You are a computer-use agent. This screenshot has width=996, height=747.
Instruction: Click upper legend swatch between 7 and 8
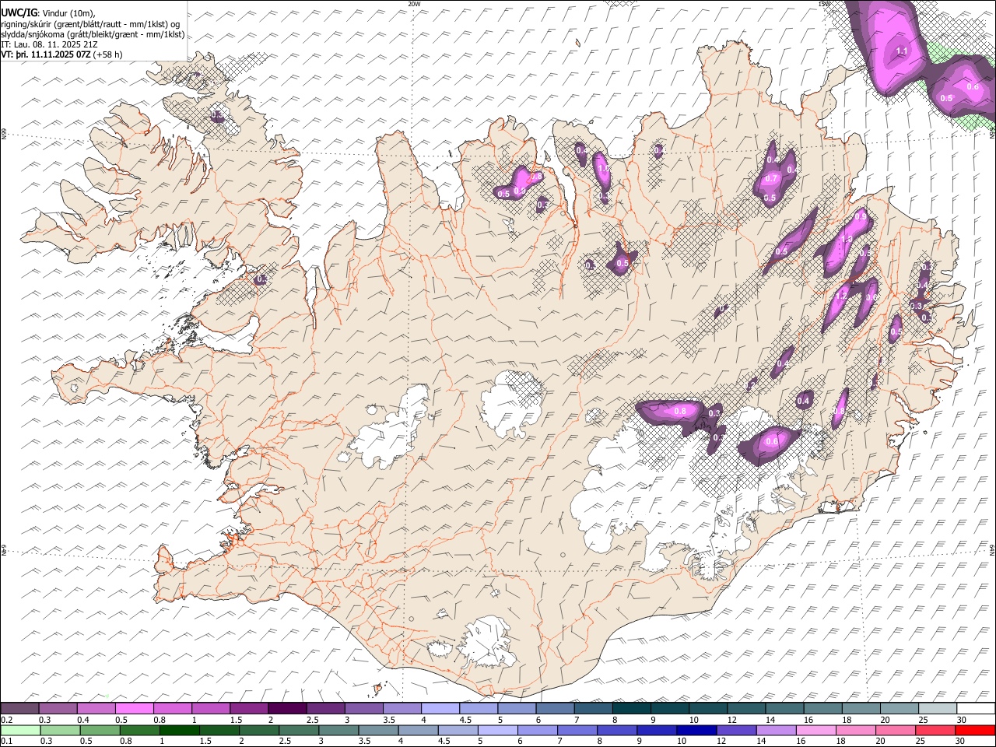(592, 709)
